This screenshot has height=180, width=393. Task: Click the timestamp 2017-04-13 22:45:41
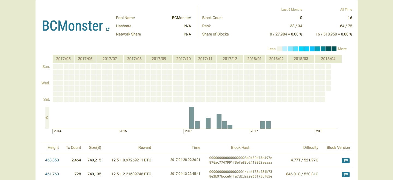pos(185,174)
